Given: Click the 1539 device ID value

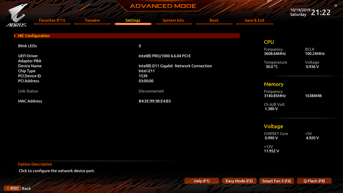Looking at the screenshot, I should (x=143, y=76).
